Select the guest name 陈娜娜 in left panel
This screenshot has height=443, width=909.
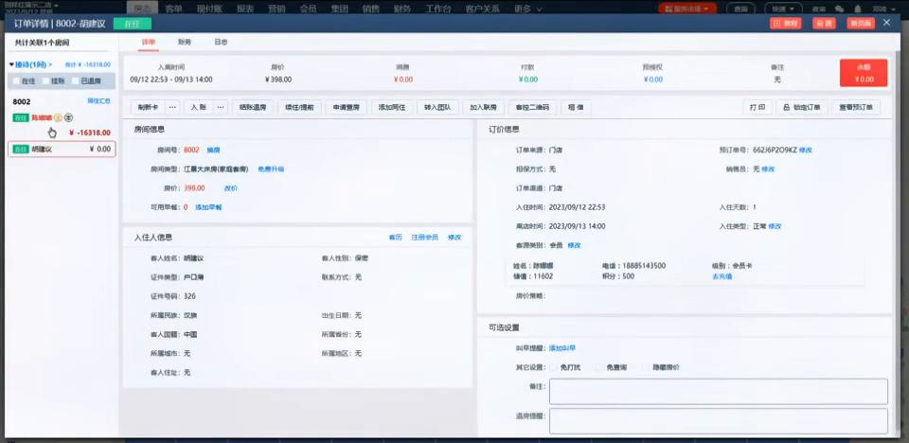click(x=42, y=117)
